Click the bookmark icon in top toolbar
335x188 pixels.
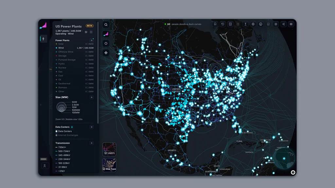click(215, 24)
